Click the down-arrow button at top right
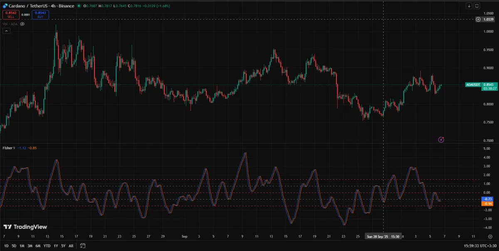 [x=469, y=6]
